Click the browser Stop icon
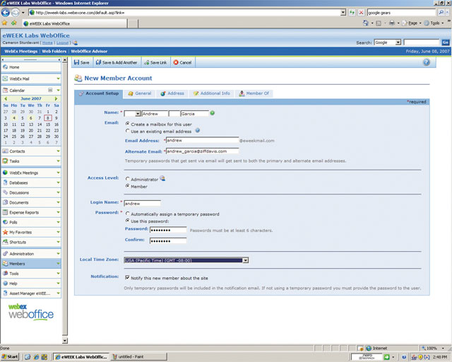The height and width of the screenshot is (362, 452). 361,13
